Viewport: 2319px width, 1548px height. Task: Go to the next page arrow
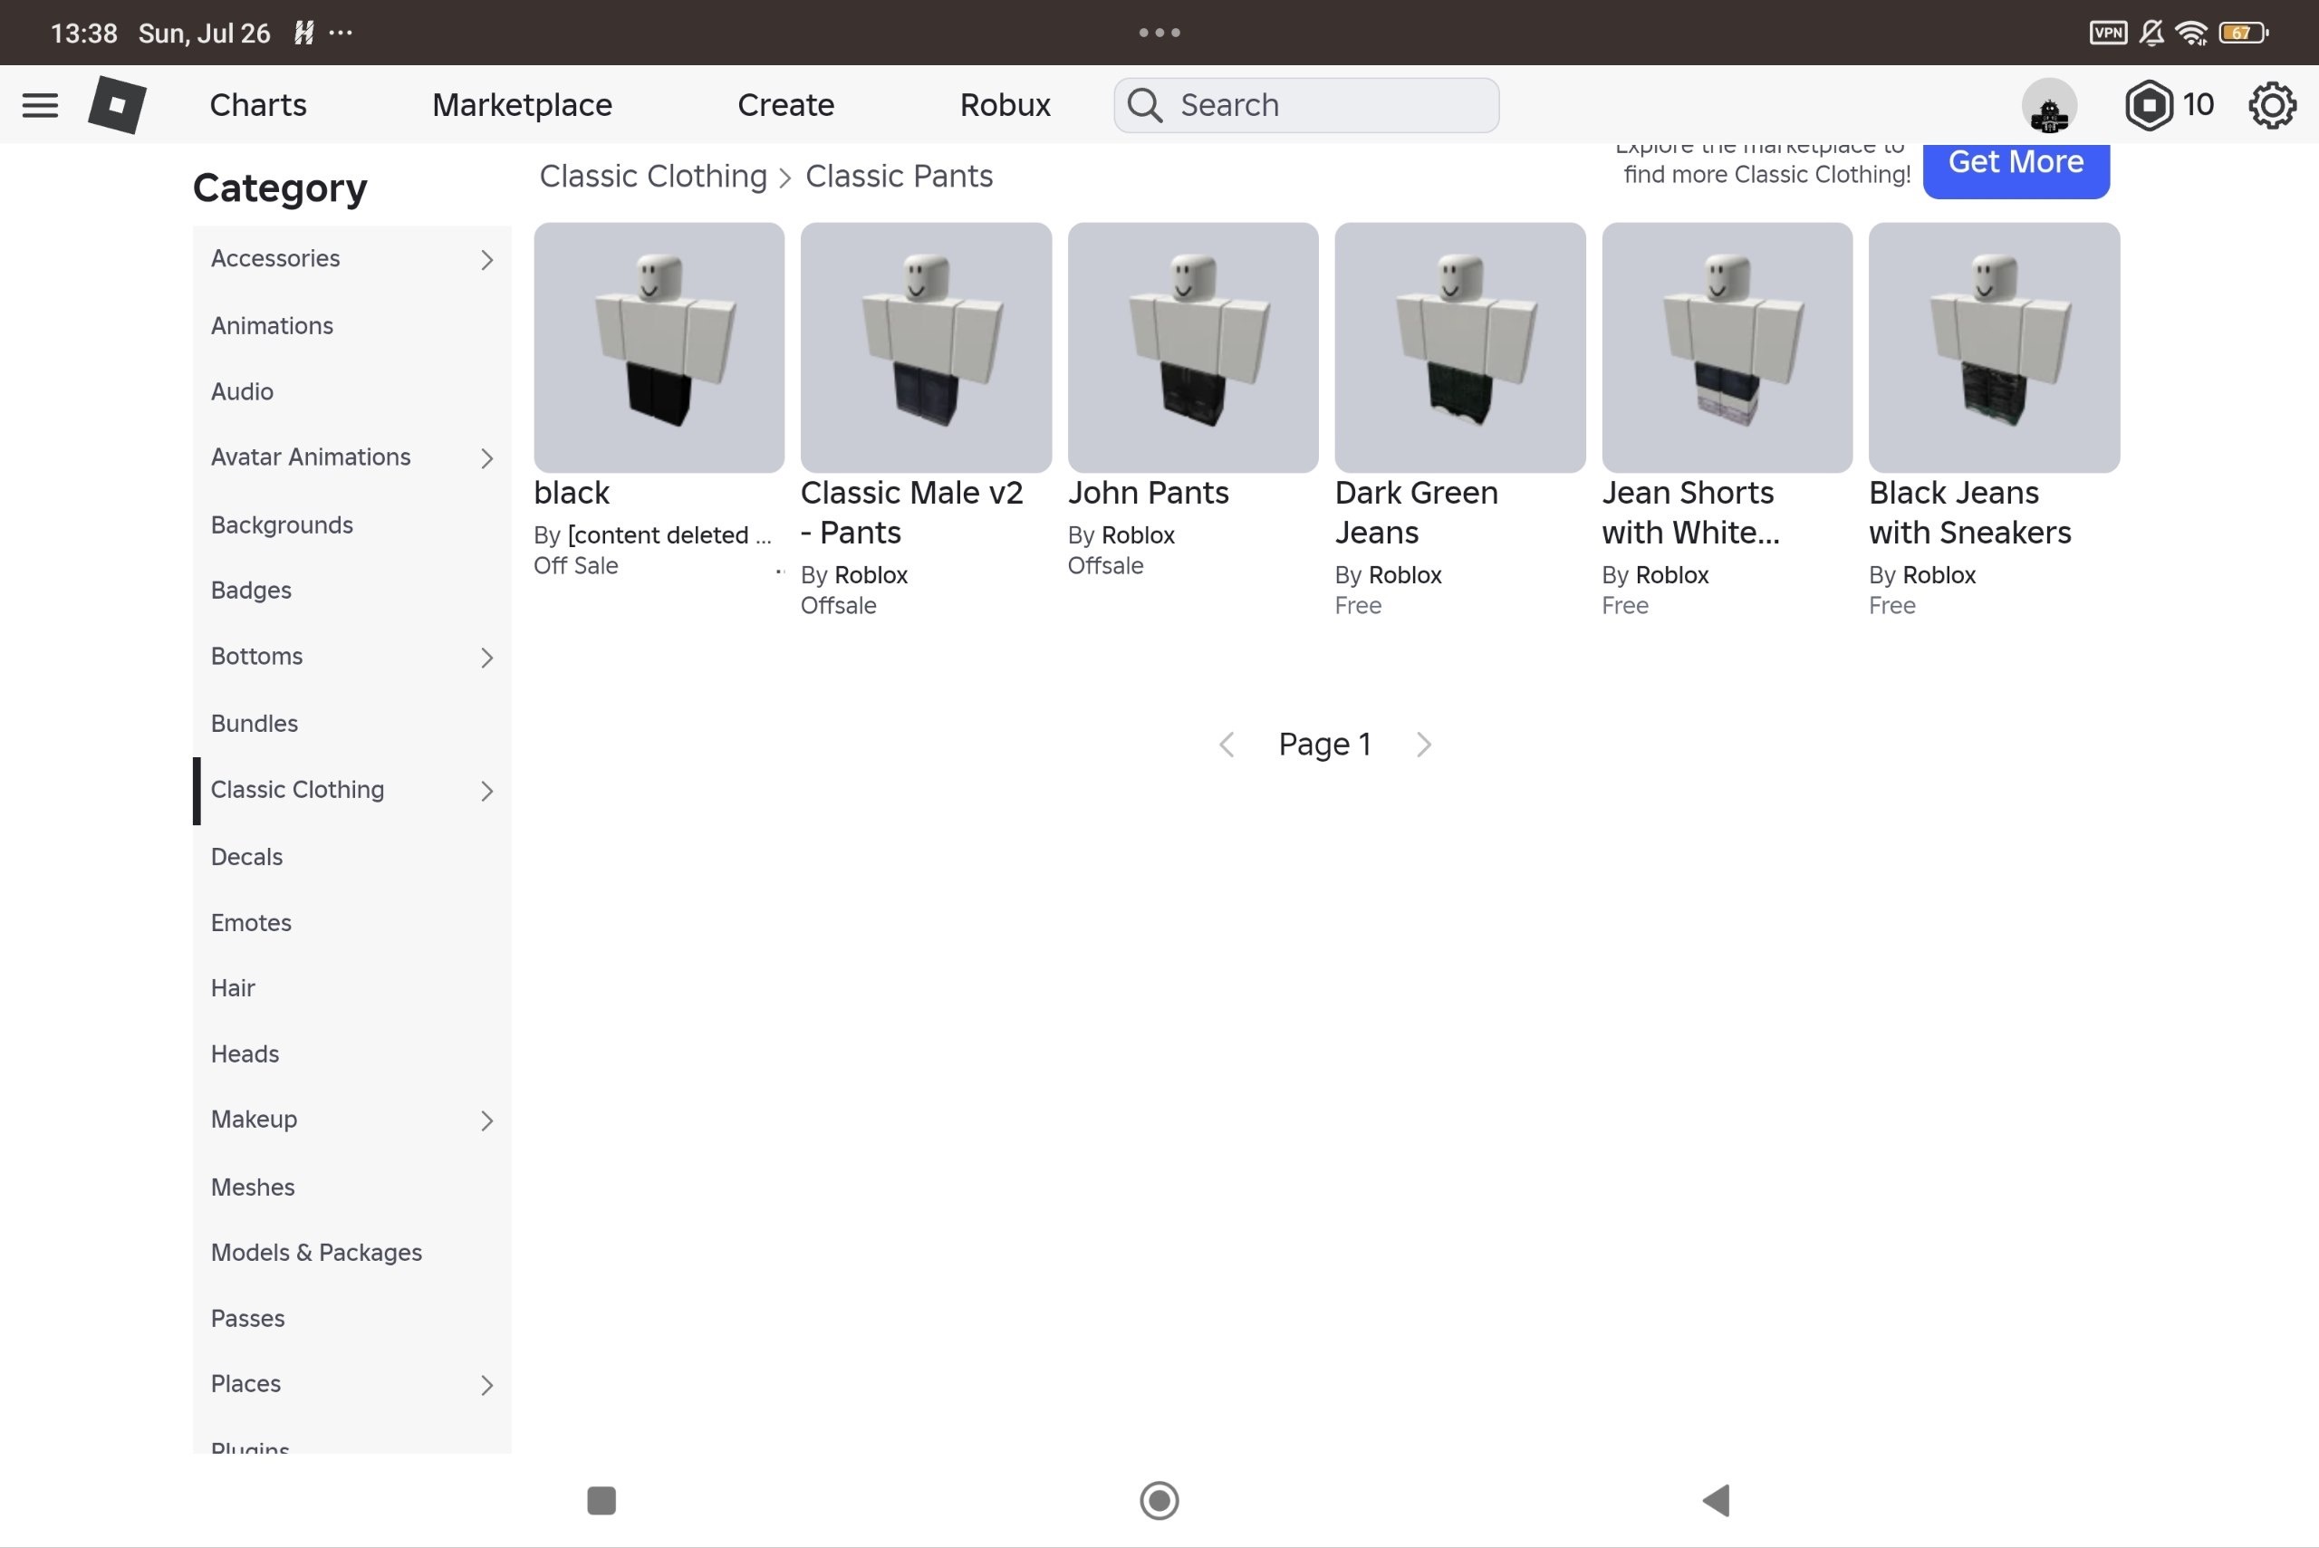(x=1422, y=745)
